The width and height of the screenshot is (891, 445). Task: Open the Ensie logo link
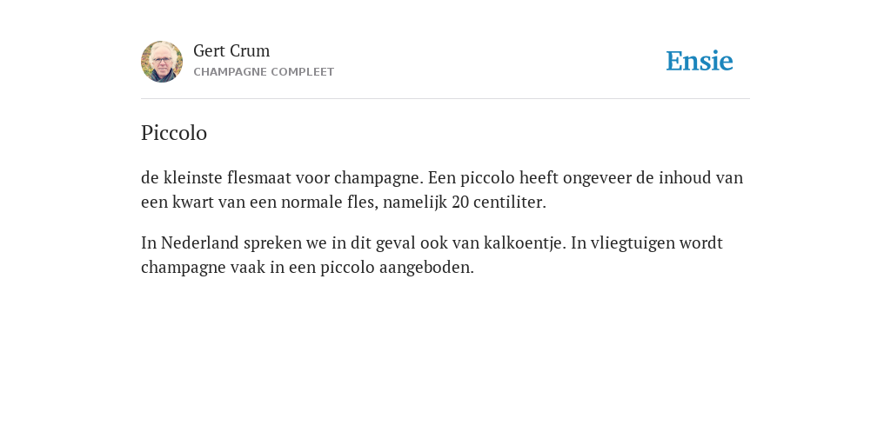point(700,61)
